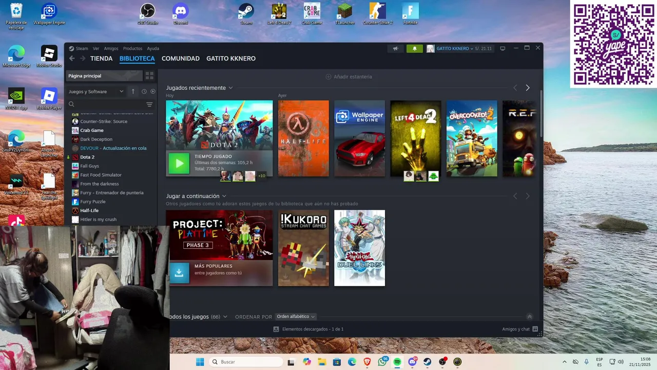Open Wallpaper Engine desktop shortcut
Screen dimensions: 657x370
49,14
